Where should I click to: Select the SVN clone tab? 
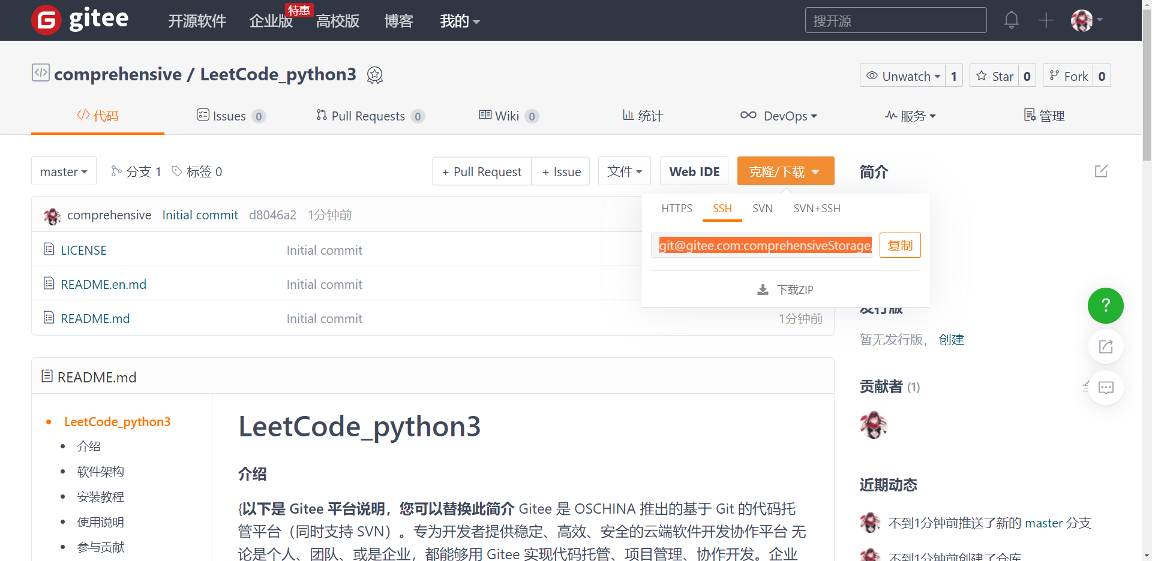[763, 209]
